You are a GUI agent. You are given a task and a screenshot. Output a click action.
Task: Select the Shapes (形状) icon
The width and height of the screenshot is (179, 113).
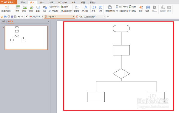45,7
